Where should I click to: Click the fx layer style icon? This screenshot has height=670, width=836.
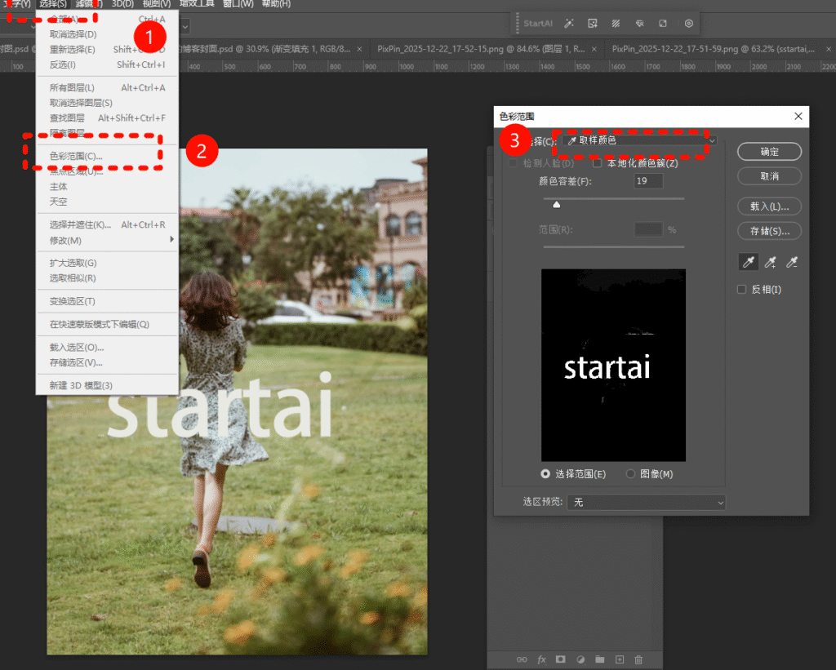(x=541, y=659)
